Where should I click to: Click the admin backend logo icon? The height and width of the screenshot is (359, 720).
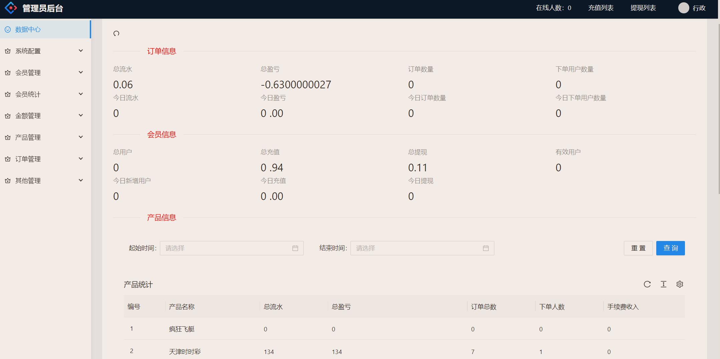[x=11, y=8]
